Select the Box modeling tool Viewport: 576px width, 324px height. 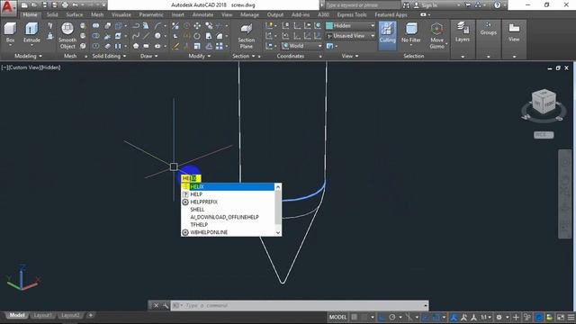coord(10,33)
